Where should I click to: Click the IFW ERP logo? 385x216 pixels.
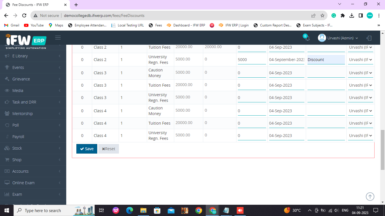[26, 42]
